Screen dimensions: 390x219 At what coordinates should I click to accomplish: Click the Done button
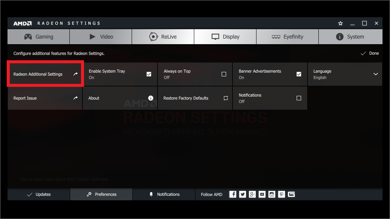370,54
